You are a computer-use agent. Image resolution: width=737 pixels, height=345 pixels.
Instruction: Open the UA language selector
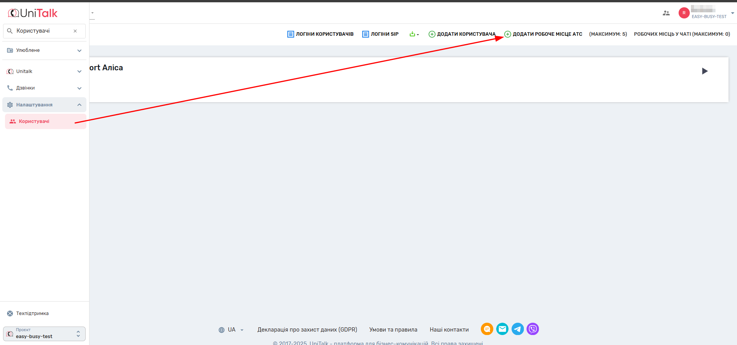[x=231, y=330]
